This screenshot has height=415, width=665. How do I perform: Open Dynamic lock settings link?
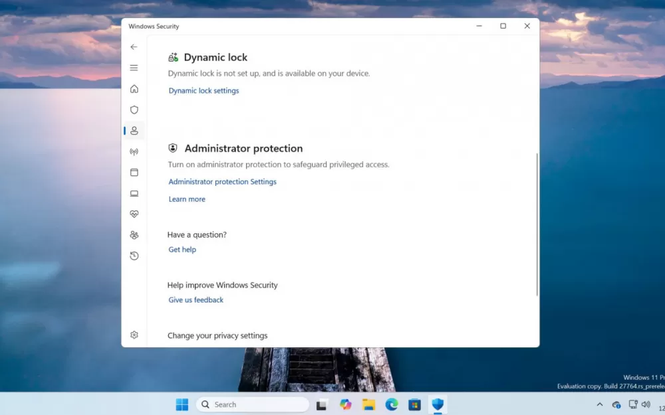point(203,90)
